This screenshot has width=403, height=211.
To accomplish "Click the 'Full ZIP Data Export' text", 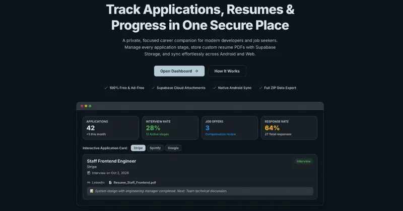I will coord(280,88).
